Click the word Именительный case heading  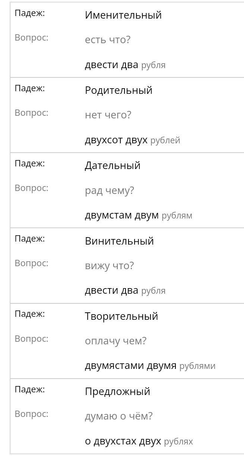[123, 15]
